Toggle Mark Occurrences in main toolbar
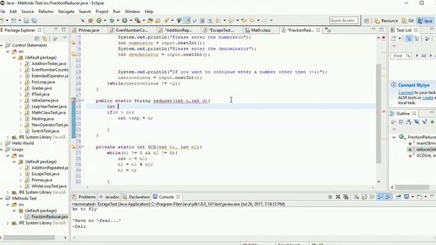Image resolution: width=436 pixels, height=245 pixels. (188, 20)
